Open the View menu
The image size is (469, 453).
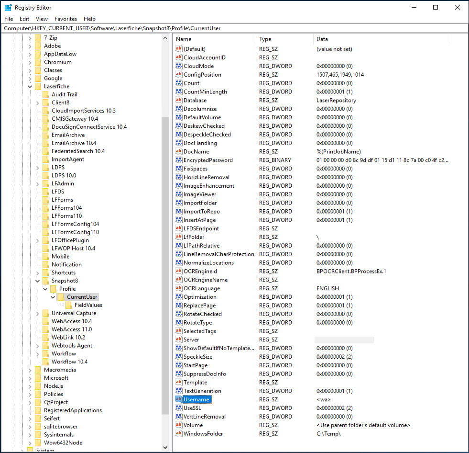pos(42,19)
